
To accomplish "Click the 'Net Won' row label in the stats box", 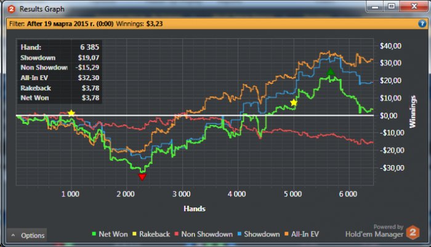I will pos(34,98).
